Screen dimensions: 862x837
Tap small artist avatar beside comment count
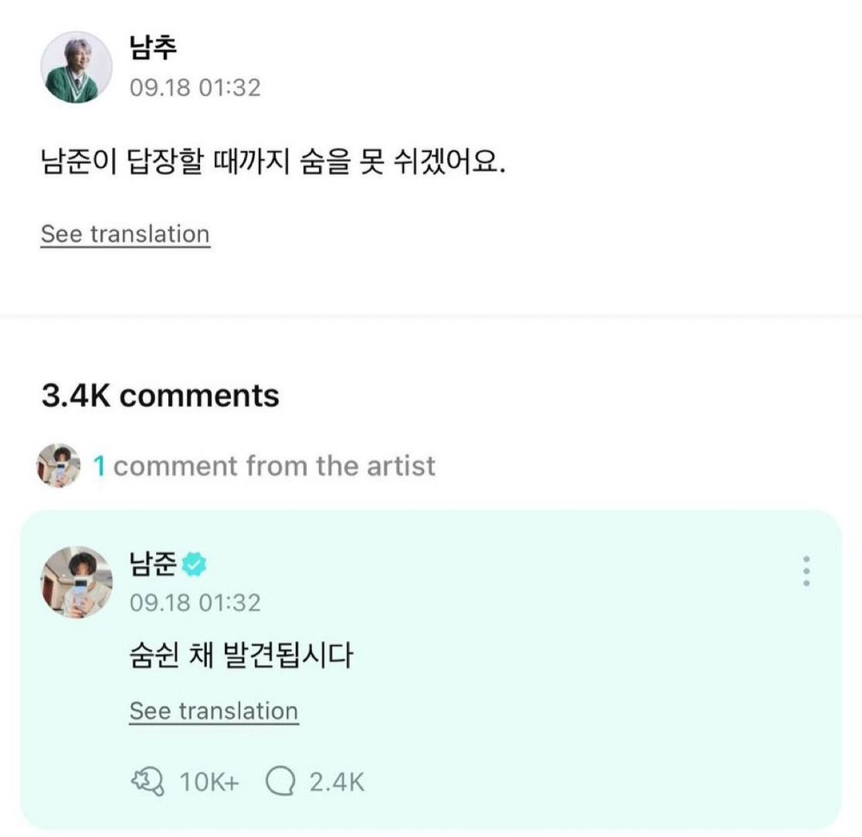coord(59,465)
